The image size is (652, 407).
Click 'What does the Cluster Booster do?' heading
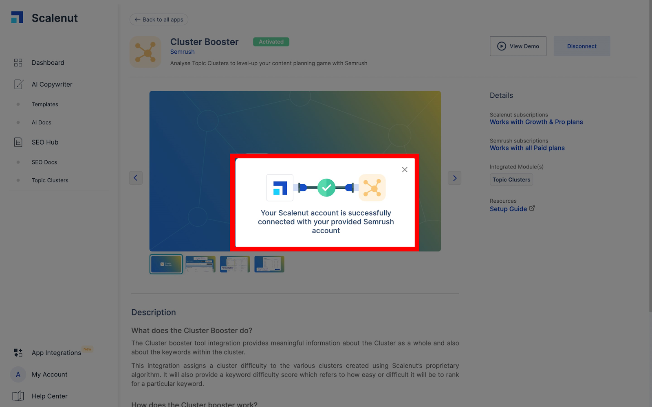point(192,330)
